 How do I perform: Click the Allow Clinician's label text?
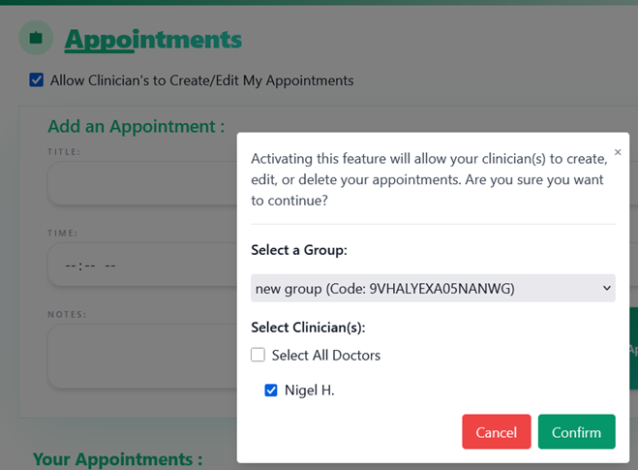(201, 80)
